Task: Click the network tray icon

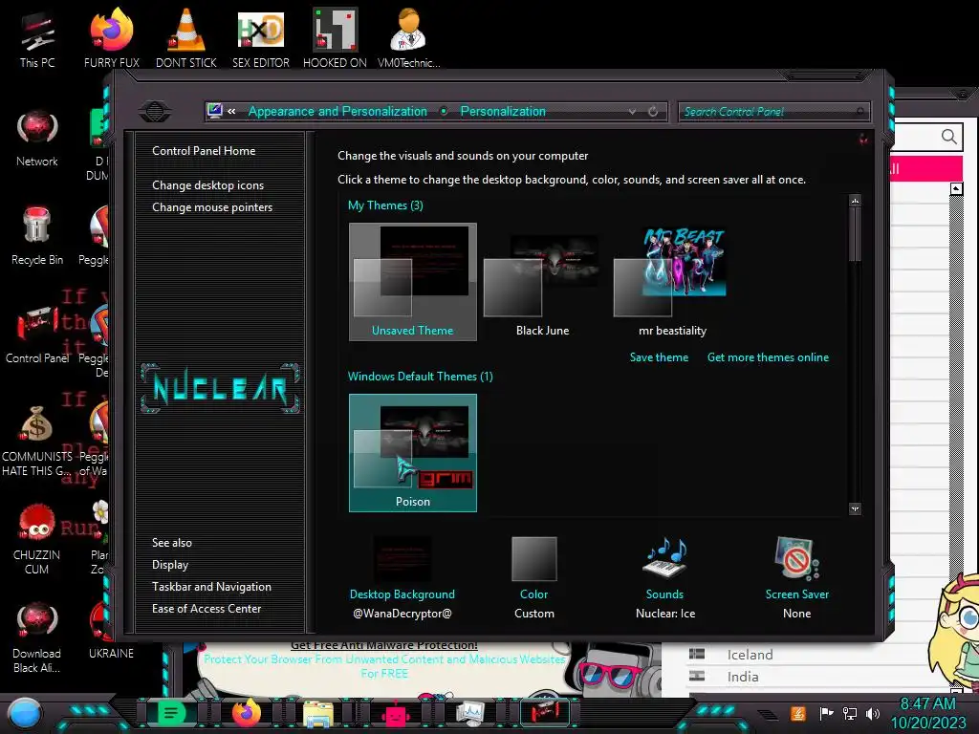Action: [849, 713]
